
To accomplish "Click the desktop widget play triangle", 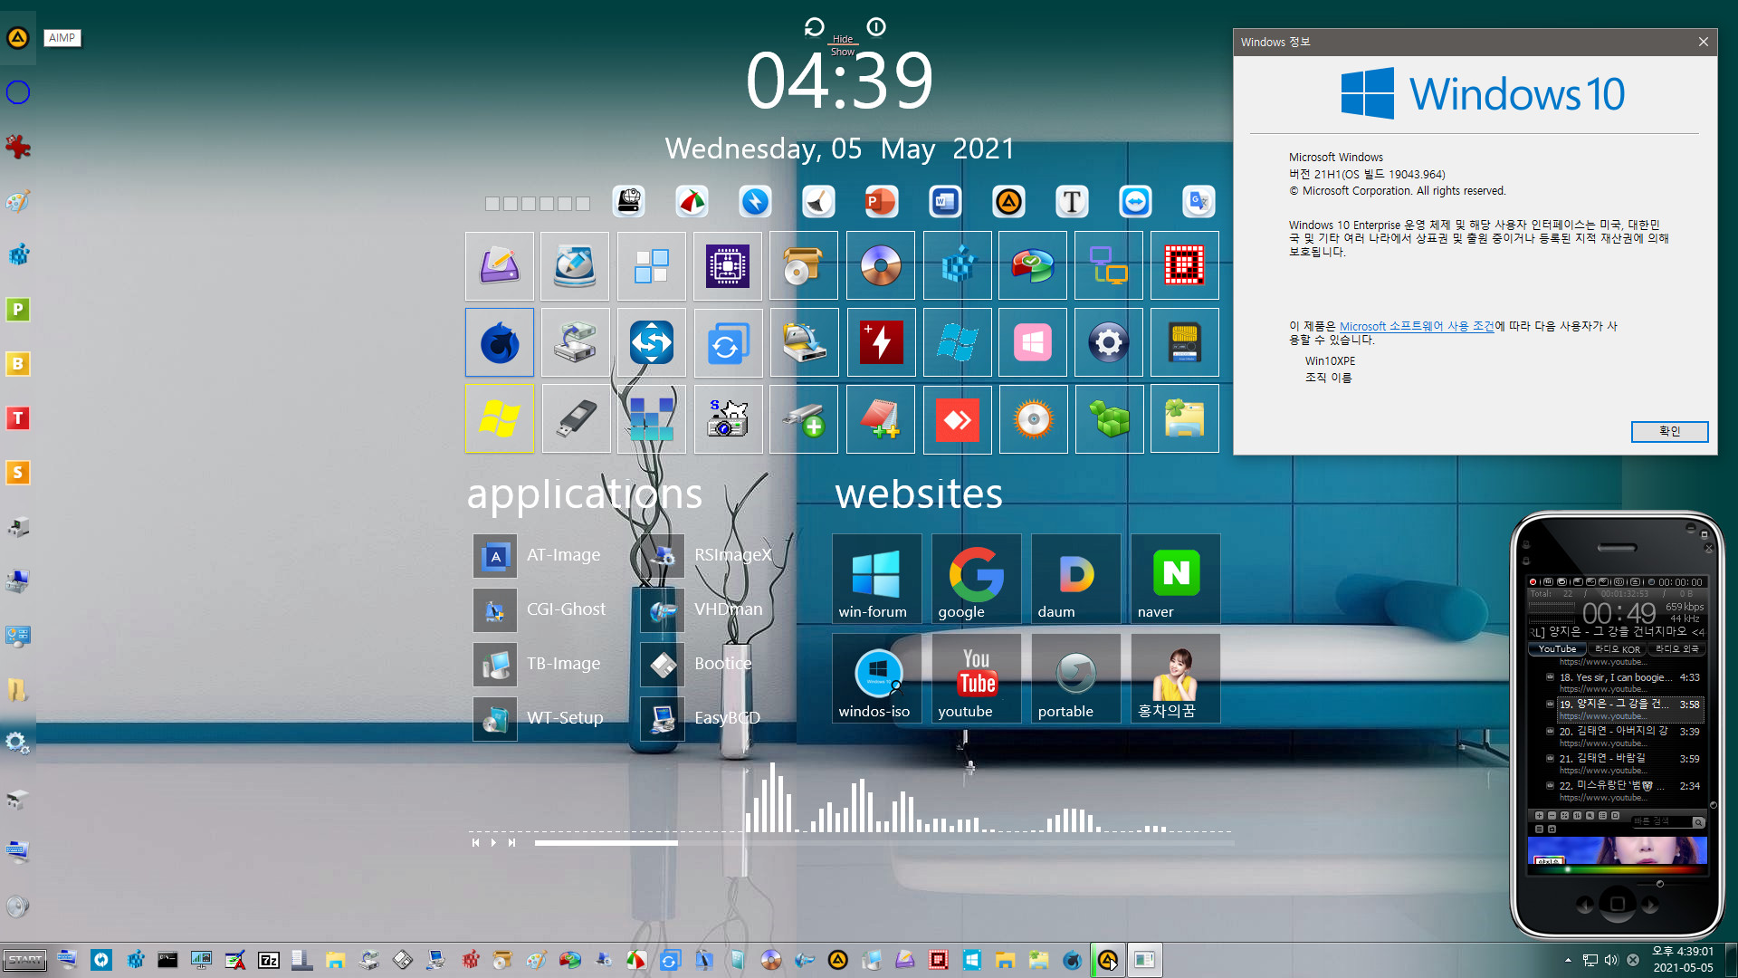I will (x=493, y=843).
